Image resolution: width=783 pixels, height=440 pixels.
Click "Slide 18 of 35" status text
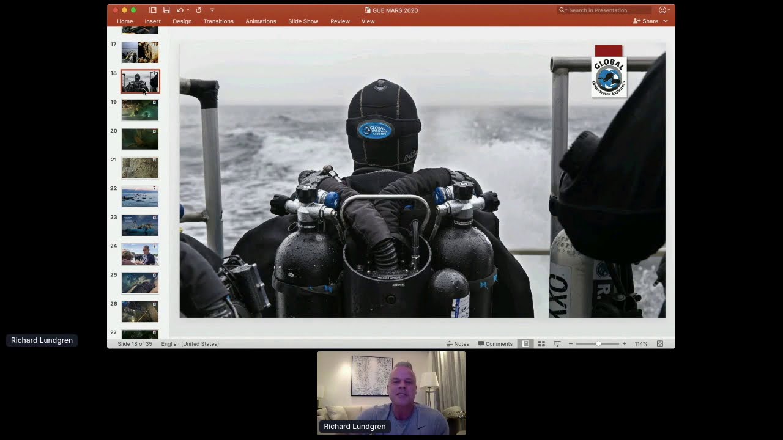135,344
